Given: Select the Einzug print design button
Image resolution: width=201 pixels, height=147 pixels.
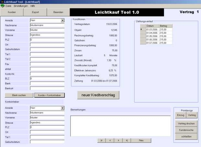Looking at the screenshot, I should [180, 115].
